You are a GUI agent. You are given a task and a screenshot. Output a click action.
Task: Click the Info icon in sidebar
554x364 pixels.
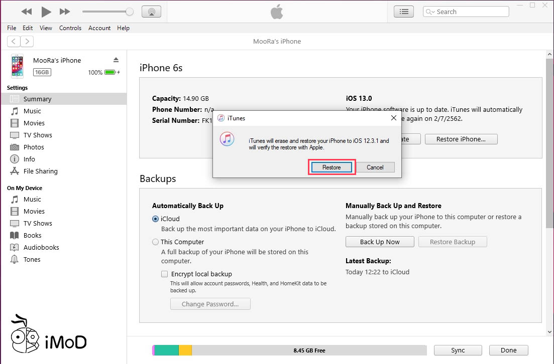(15, 159)
